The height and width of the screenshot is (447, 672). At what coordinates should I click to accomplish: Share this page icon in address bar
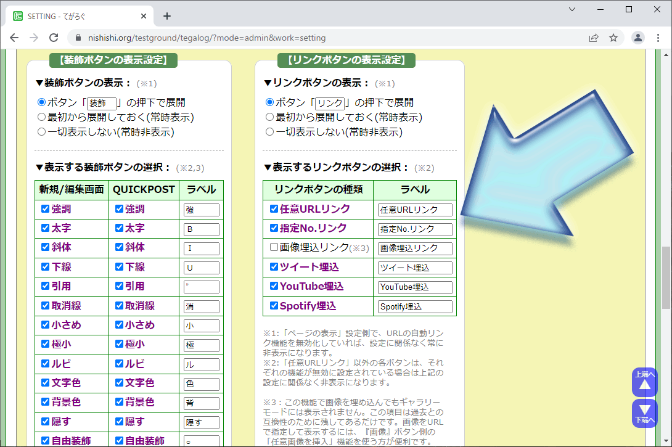click(594, 38)
